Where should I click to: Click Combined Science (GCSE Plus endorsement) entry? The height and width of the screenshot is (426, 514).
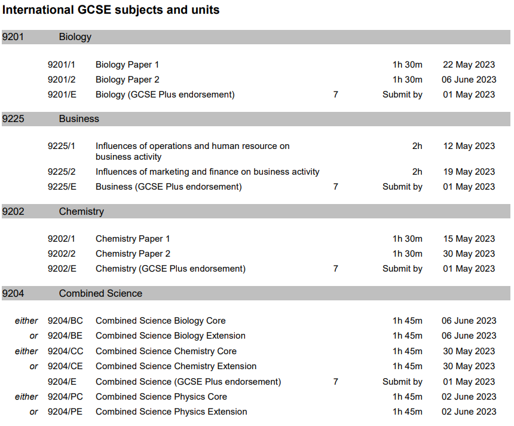tap(188, 382)
